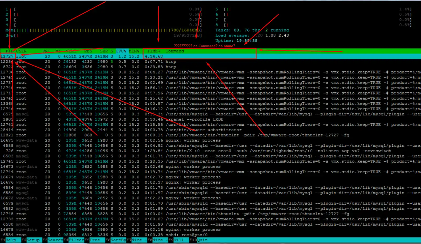Viewport: 421px width, 244px height.
Task: Sort by the Command column header
Action: tap(175, 51)
